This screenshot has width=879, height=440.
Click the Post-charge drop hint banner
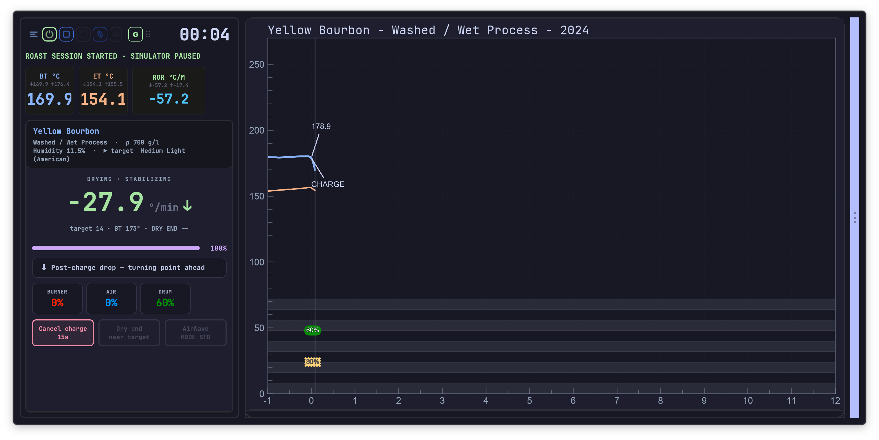129,268
